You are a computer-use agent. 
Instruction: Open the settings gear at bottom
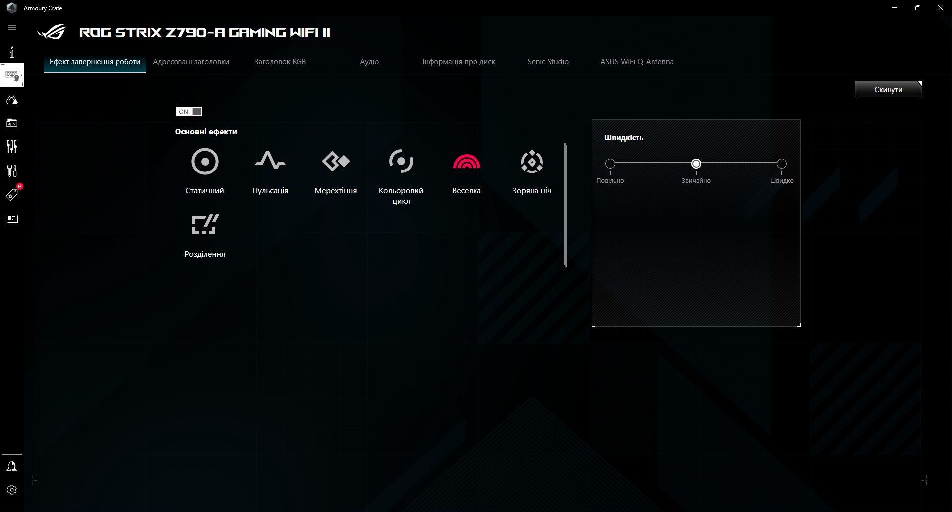(12, 490)
